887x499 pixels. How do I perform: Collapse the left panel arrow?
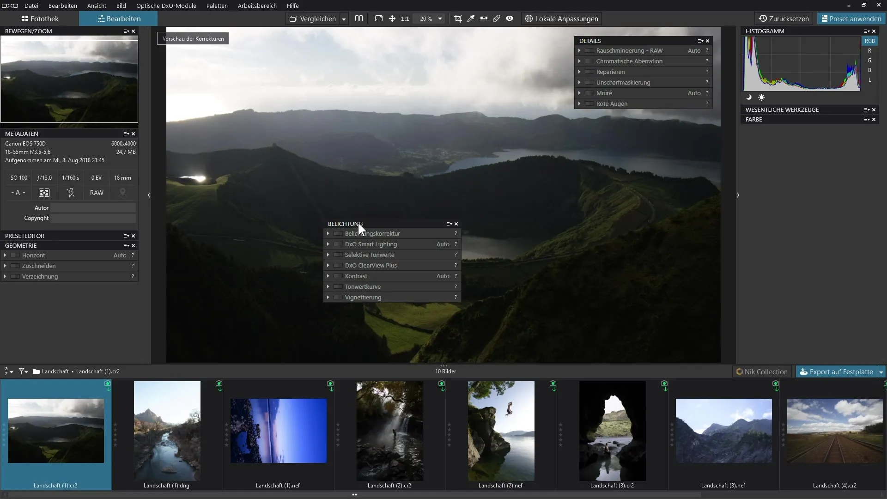pyautogui.click(x=149, y=195)
